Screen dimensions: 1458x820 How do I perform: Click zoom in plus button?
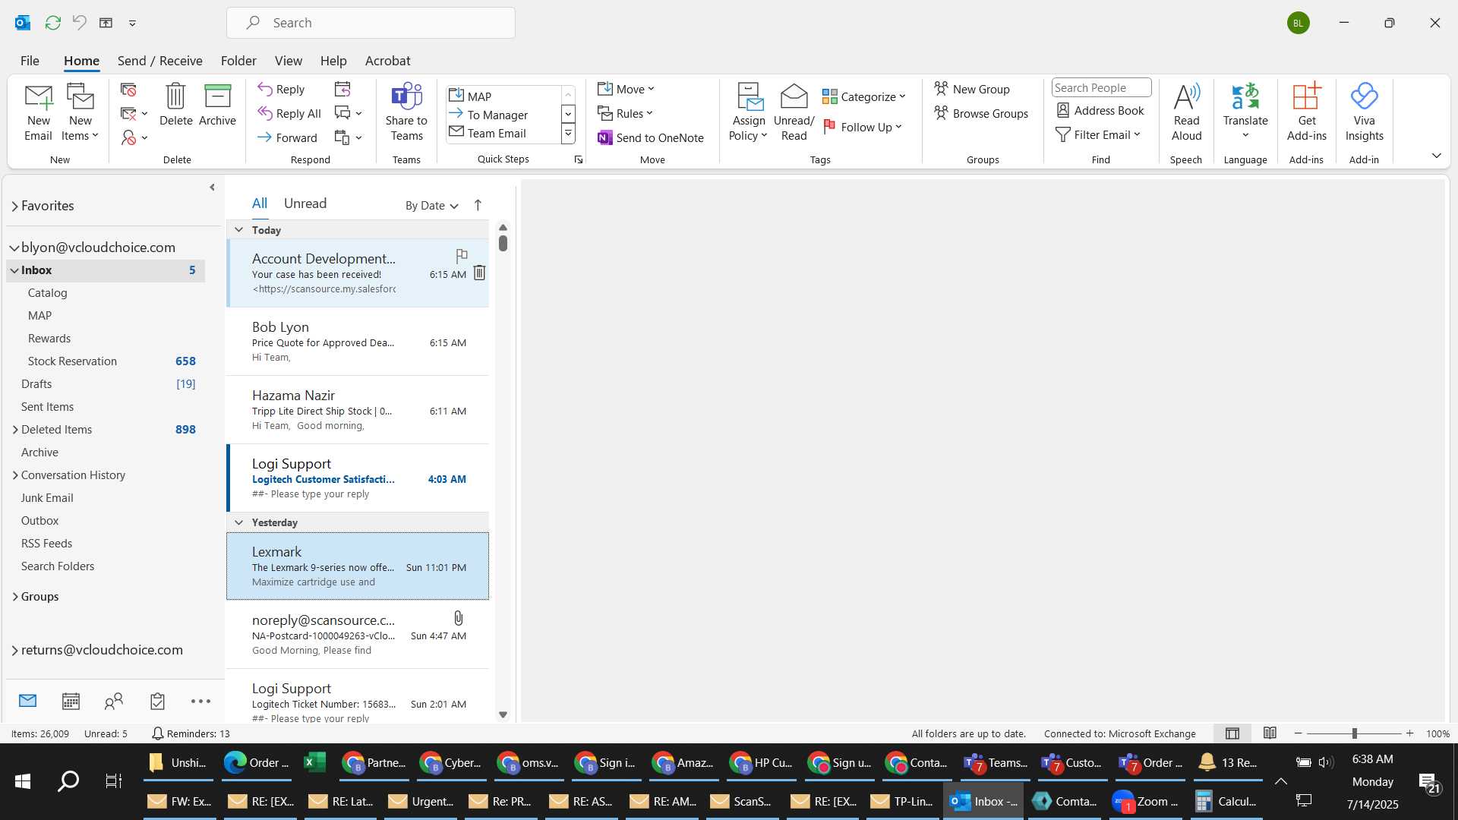pos(1409,733)
